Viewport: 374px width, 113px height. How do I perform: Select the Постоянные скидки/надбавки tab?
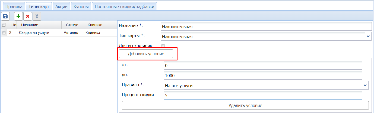click(124, 7)
